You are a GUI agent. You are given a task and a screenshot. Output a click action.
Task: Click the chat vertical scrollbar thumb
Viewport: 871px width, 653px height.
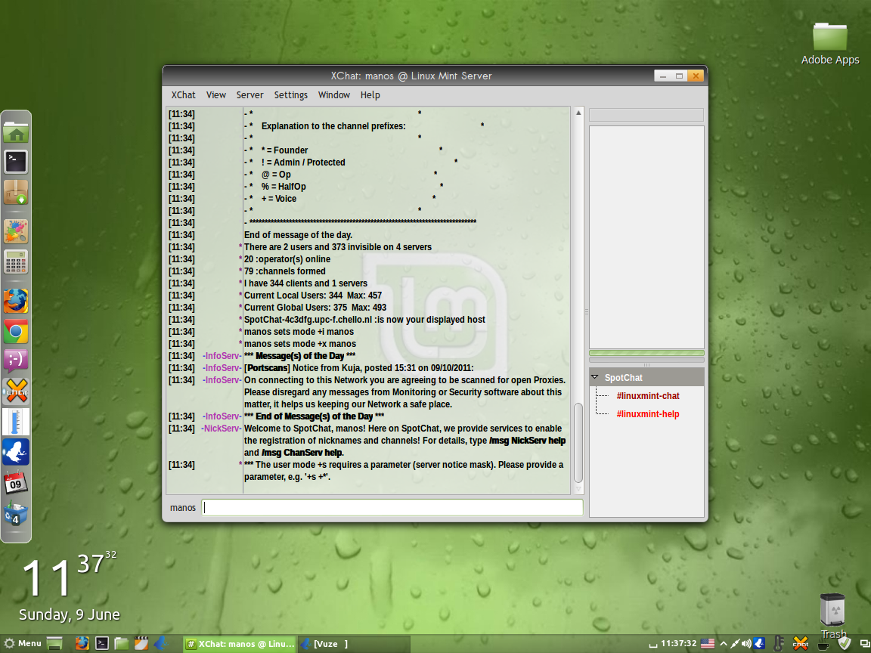tap(578, 443)
